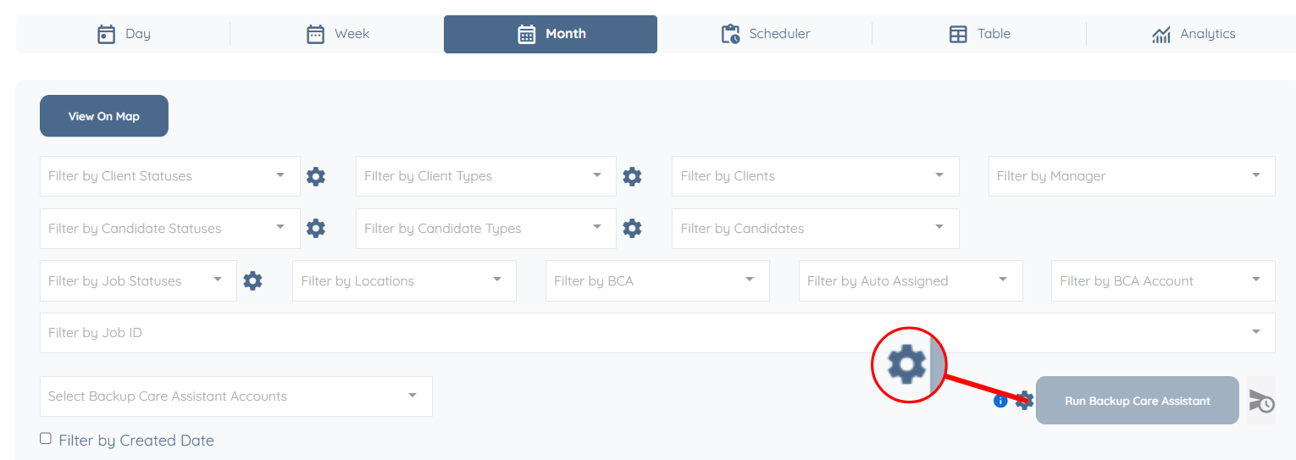The width and height of the screenshot is (1296, 460).
Task: Enable Filter by Created Date checkbox
Action: pos(46,439)
